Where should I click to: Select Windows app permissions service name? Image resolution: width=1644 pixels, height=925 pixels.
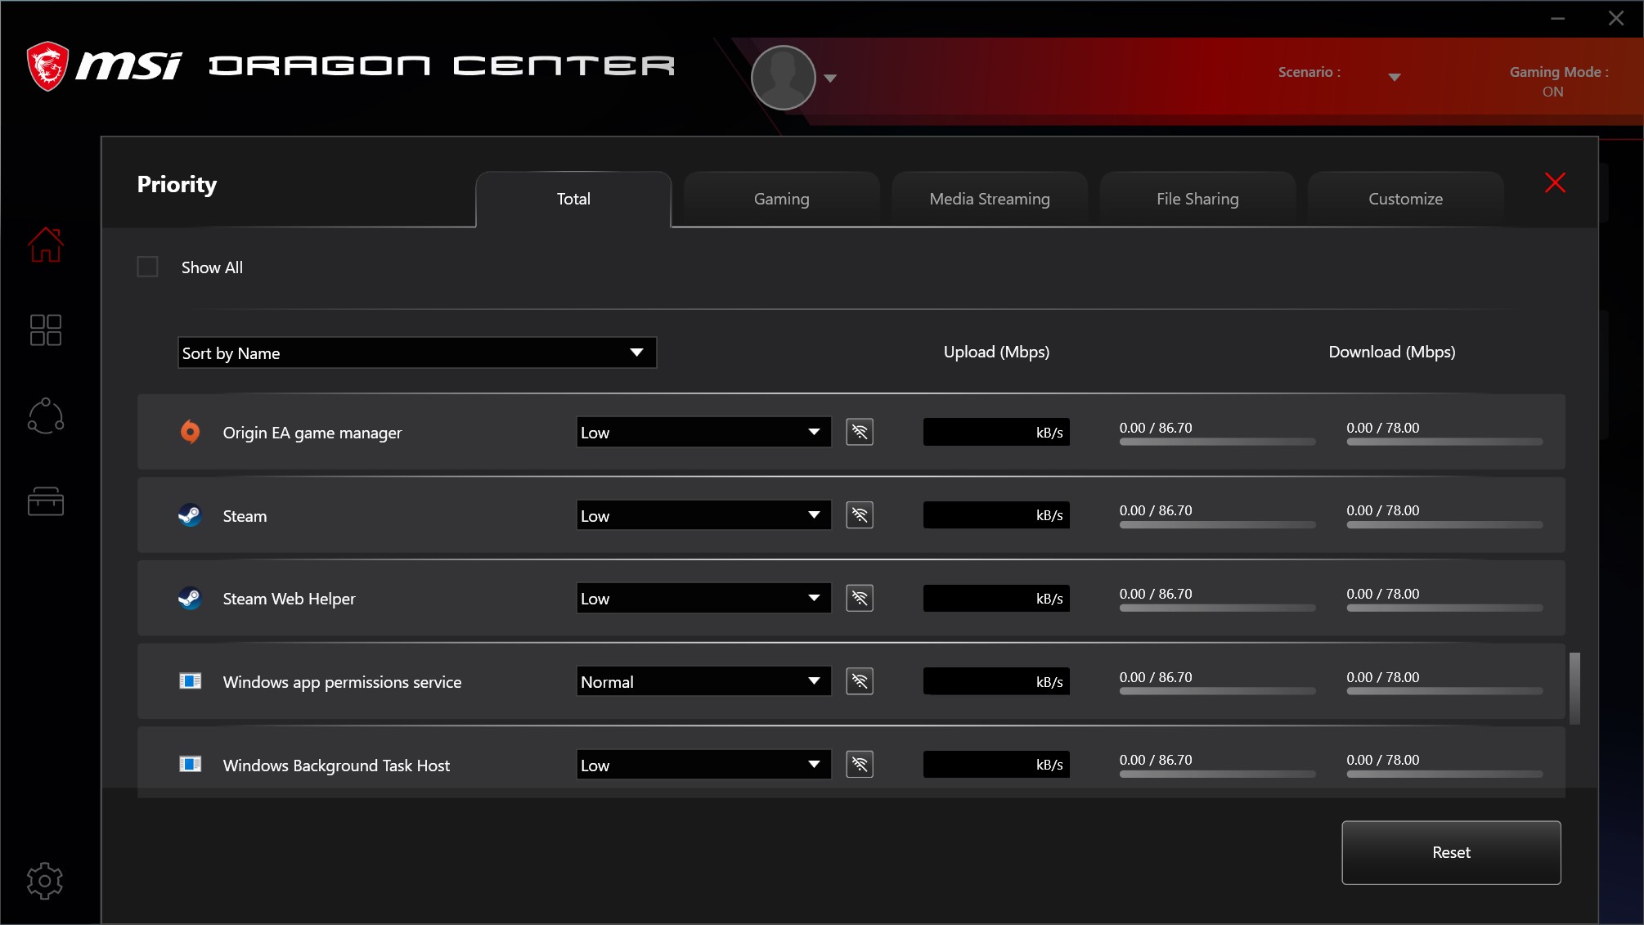pyautogui.click(x=342, y=682)
